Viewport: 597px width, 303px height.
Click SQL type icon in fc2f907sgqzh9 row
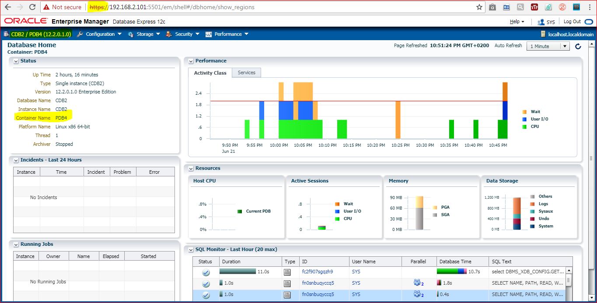point(287,272)
